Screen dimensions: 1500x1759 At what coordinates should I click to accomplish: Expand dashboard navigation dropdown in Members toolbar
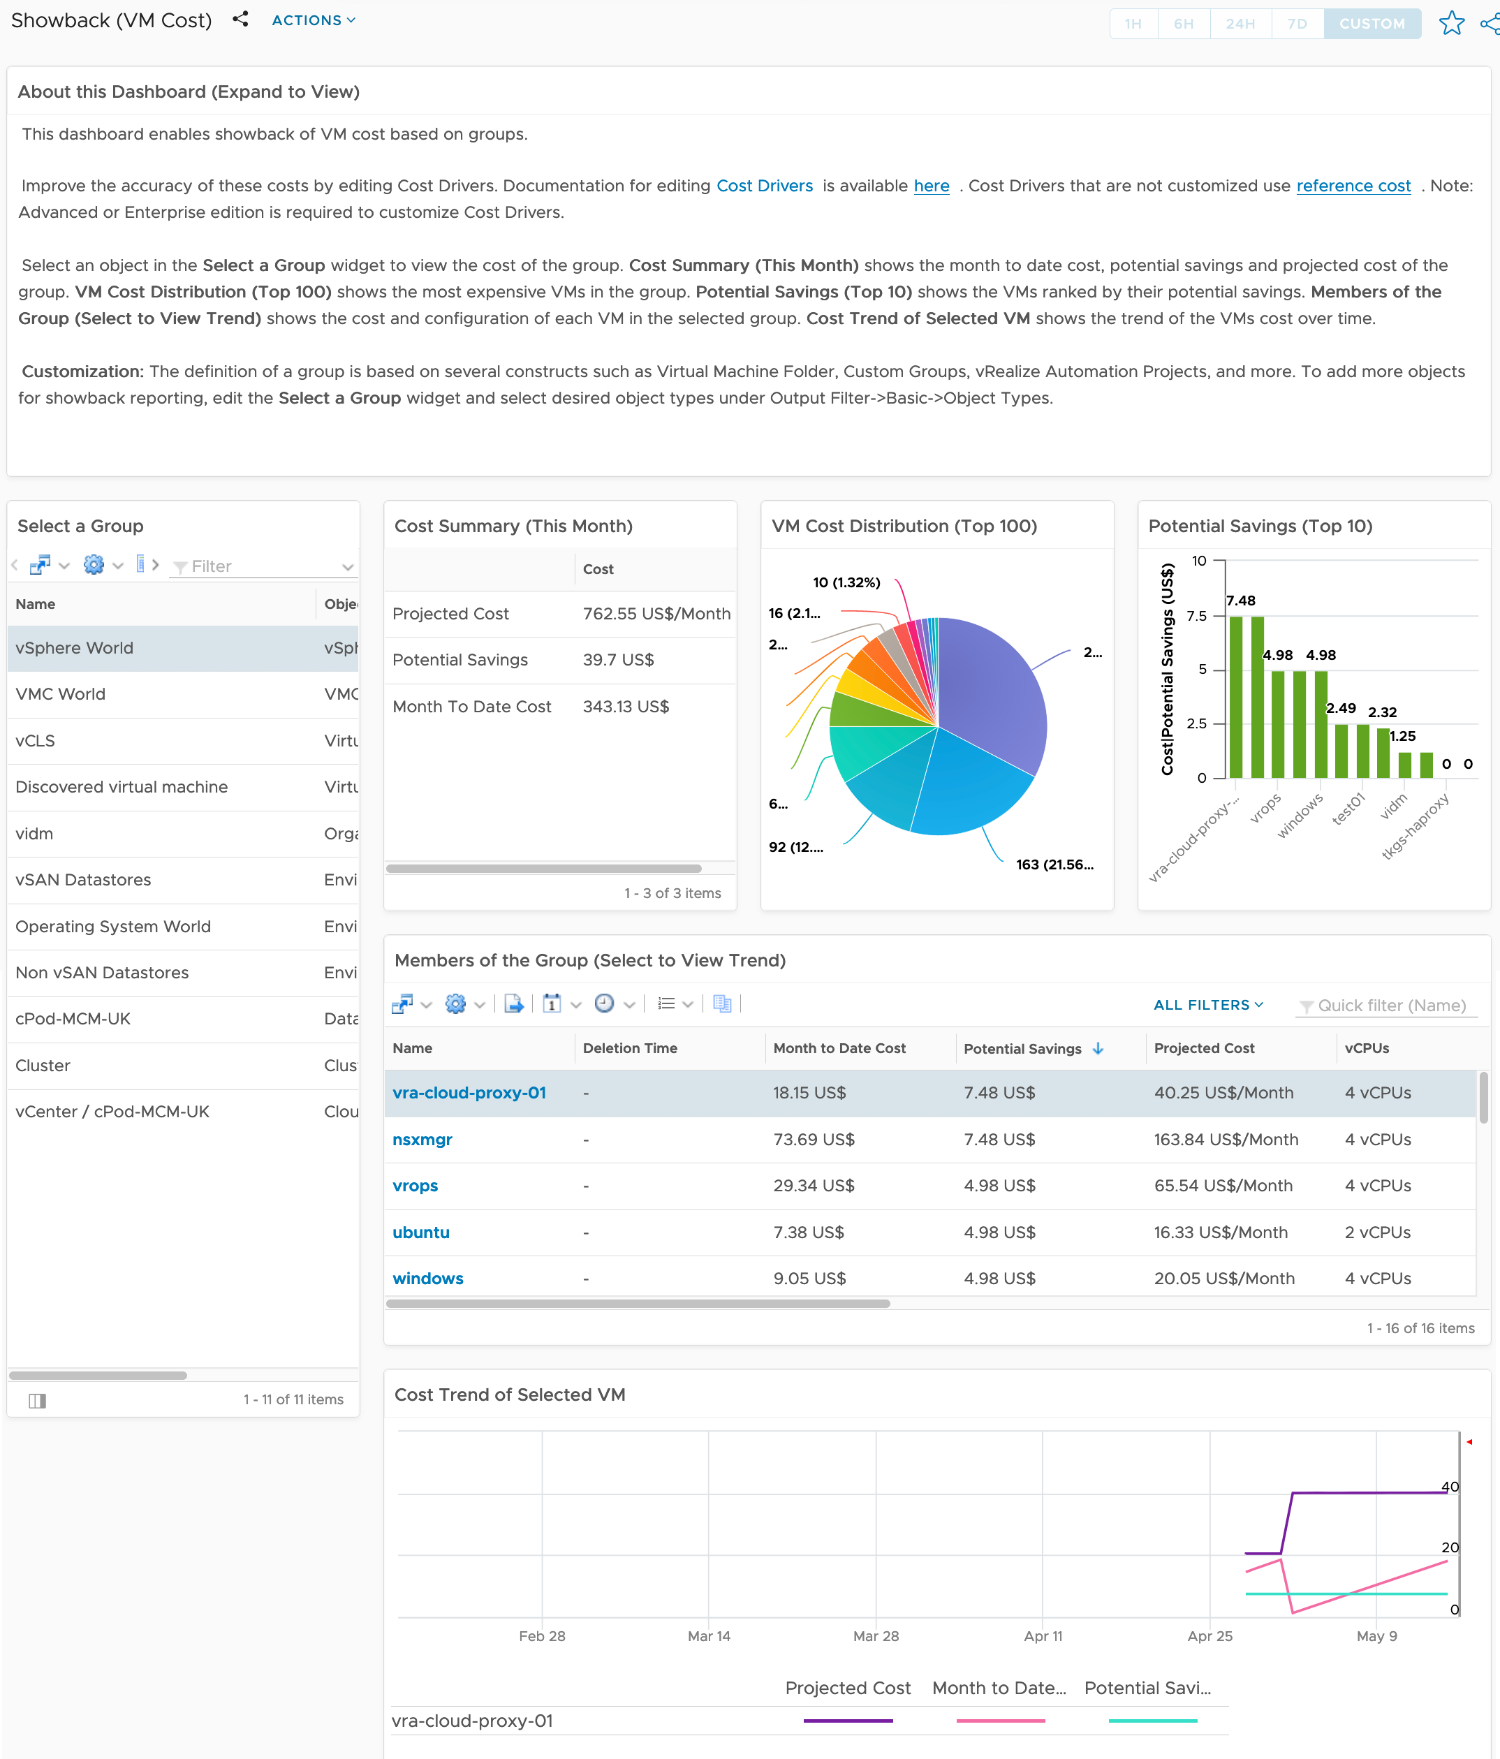click(x=427, y=1005)
